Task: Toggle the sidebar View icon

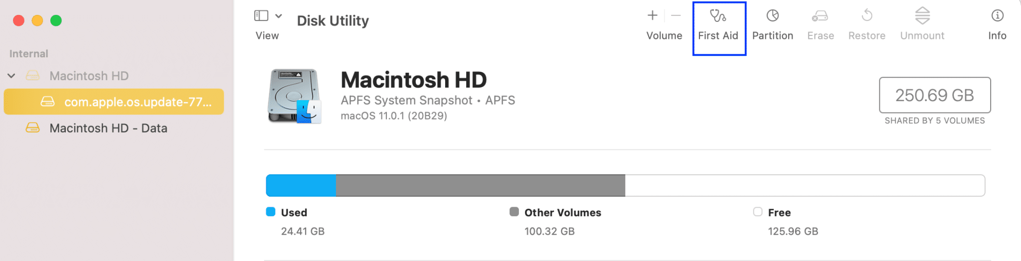Action: 261,16
